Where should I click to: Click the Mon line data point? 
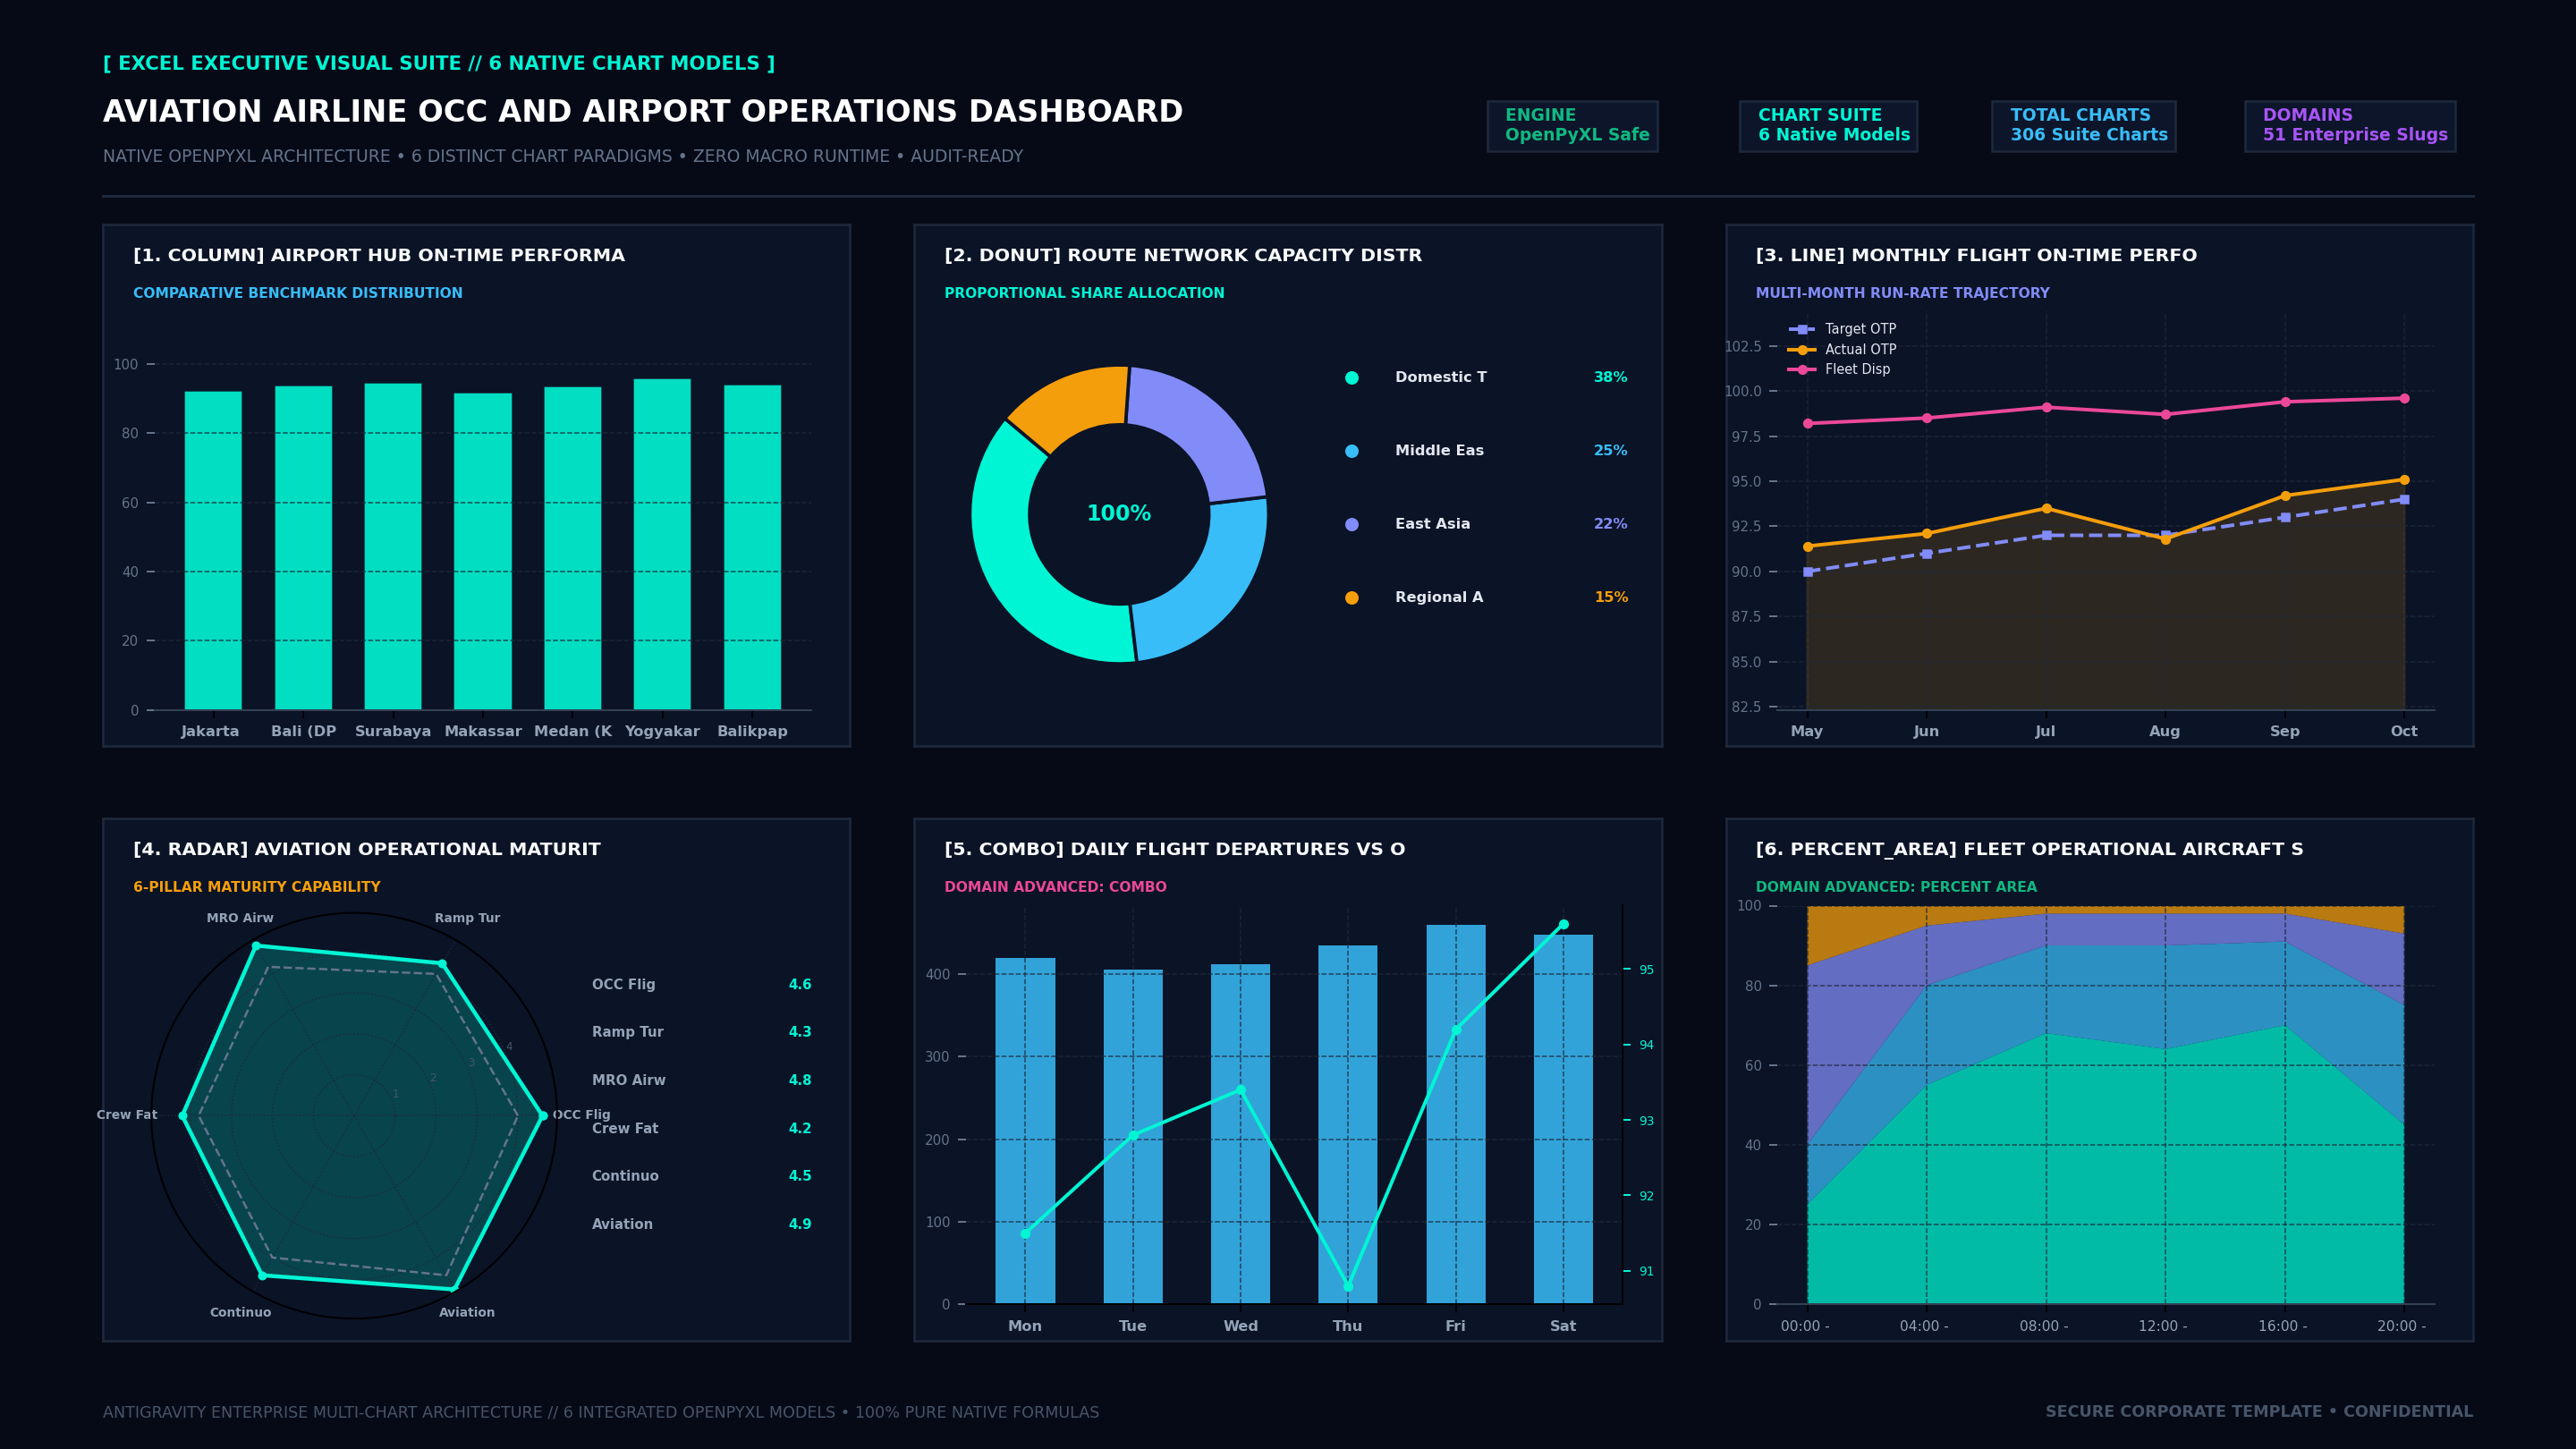click(1025, 1233)
